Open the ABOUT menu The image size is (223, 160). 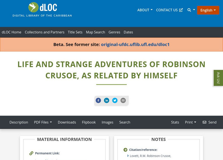pos(144,10)
